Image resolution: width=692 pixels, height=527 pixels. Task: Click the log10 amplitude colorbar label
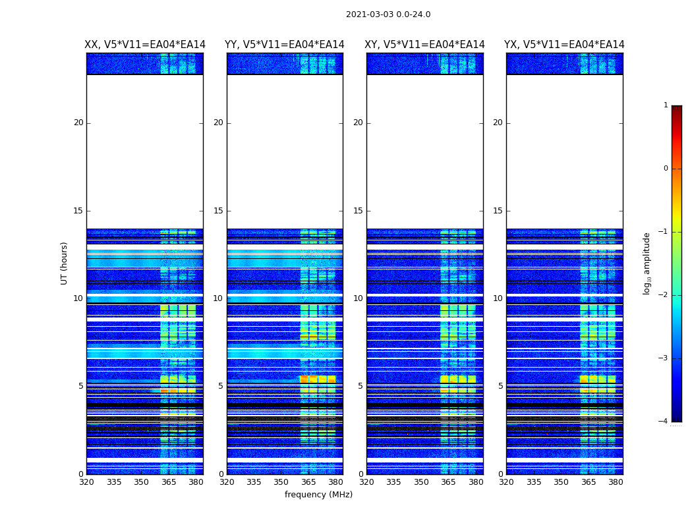(647, 263)
